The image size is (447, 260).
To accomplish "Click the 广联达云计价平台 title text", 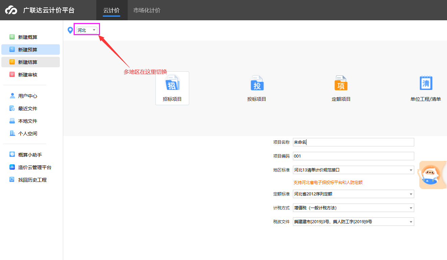I will click(x=49, y=10).
